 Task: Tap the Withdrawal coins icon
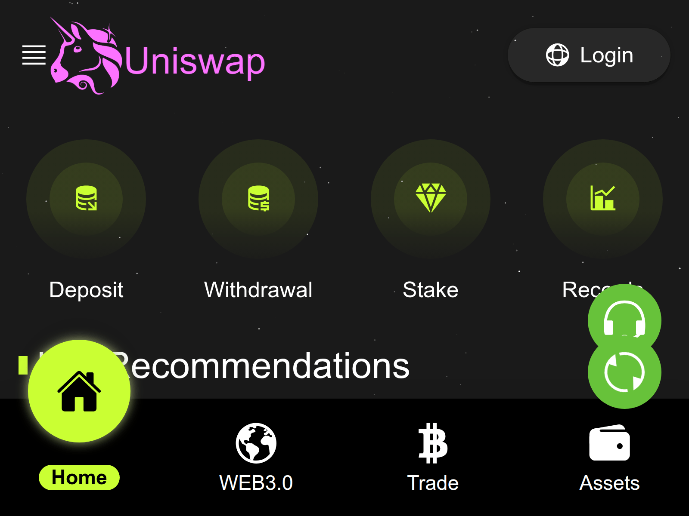(x=258, y=198)
